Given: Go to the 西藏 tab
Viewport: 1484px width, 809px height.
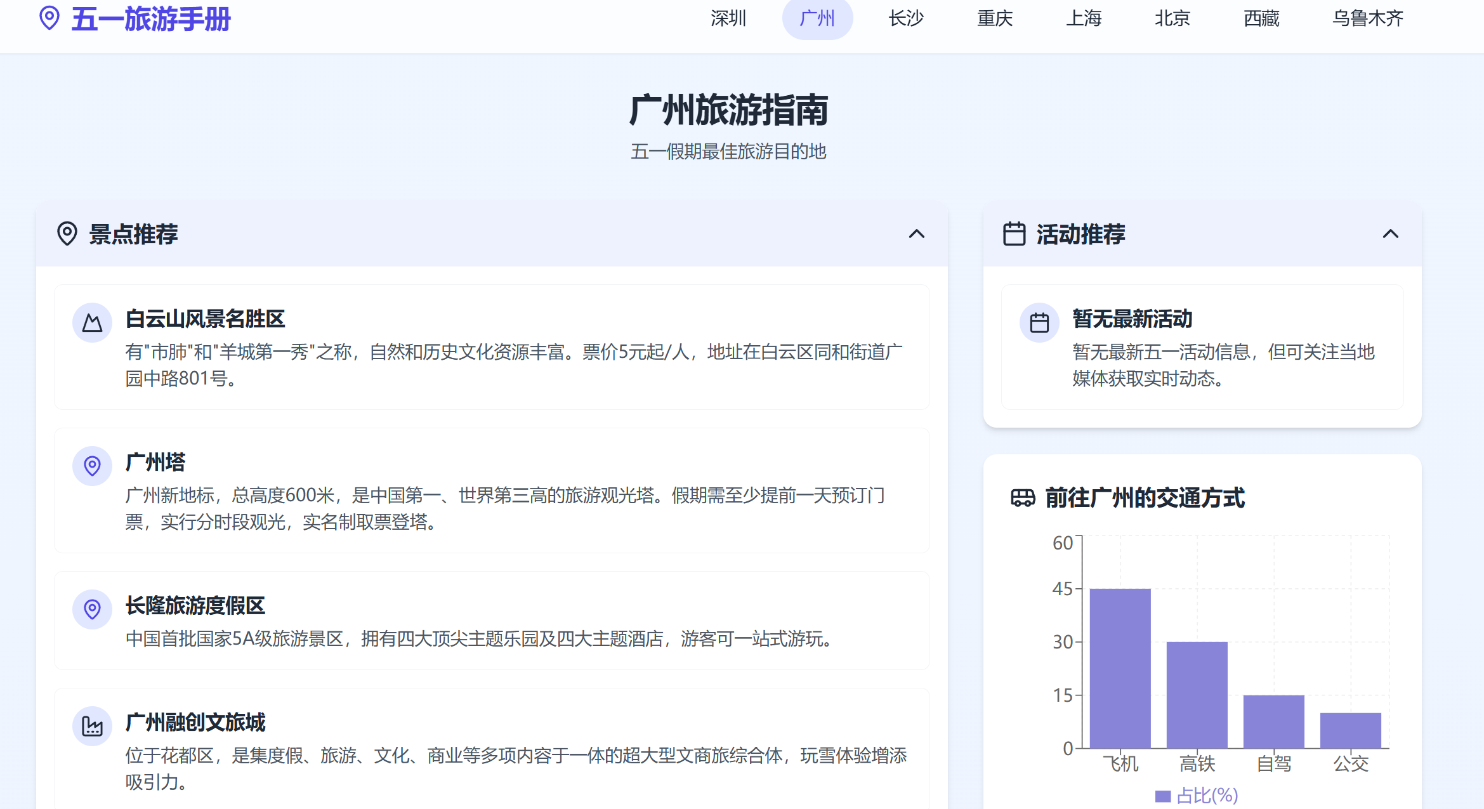Looking at the screenshot, I should point(1261,18).
